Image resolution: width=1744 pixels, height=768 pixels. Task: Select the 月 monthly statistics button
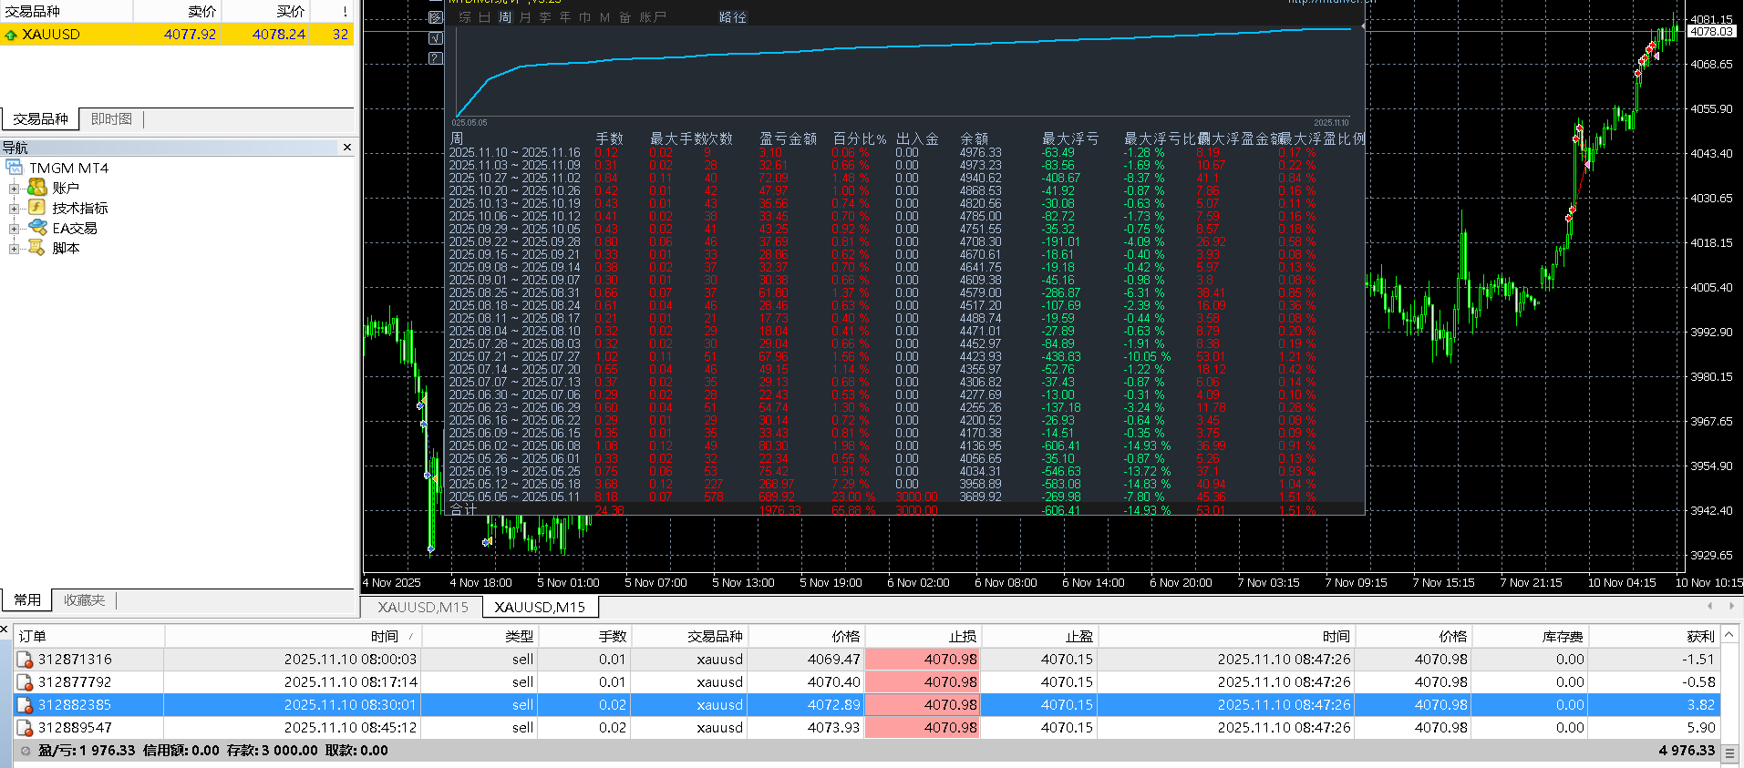(x=525, y=17)
